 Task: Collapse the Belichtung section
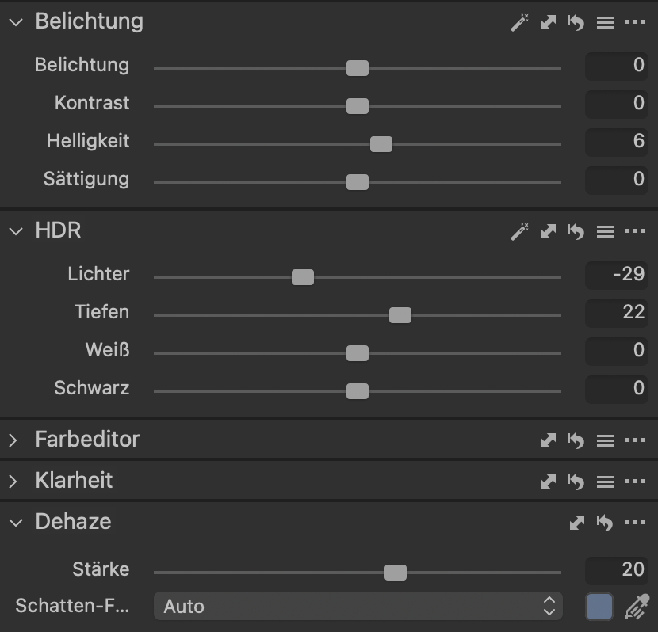pos(15,22)
